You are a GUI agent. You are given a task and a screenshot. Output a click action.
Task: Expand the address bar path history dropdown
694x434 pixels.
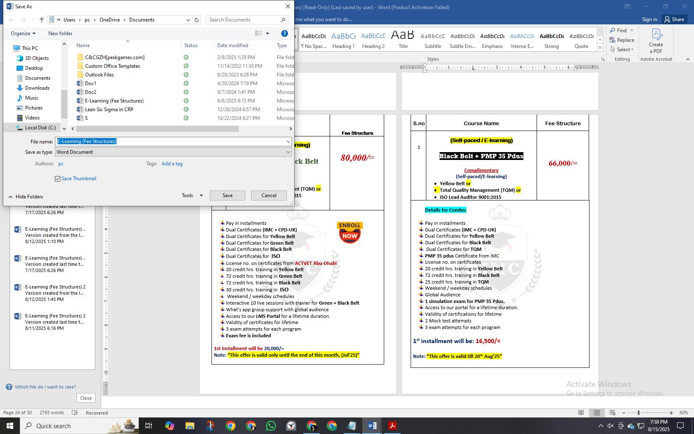coord(188,20)
